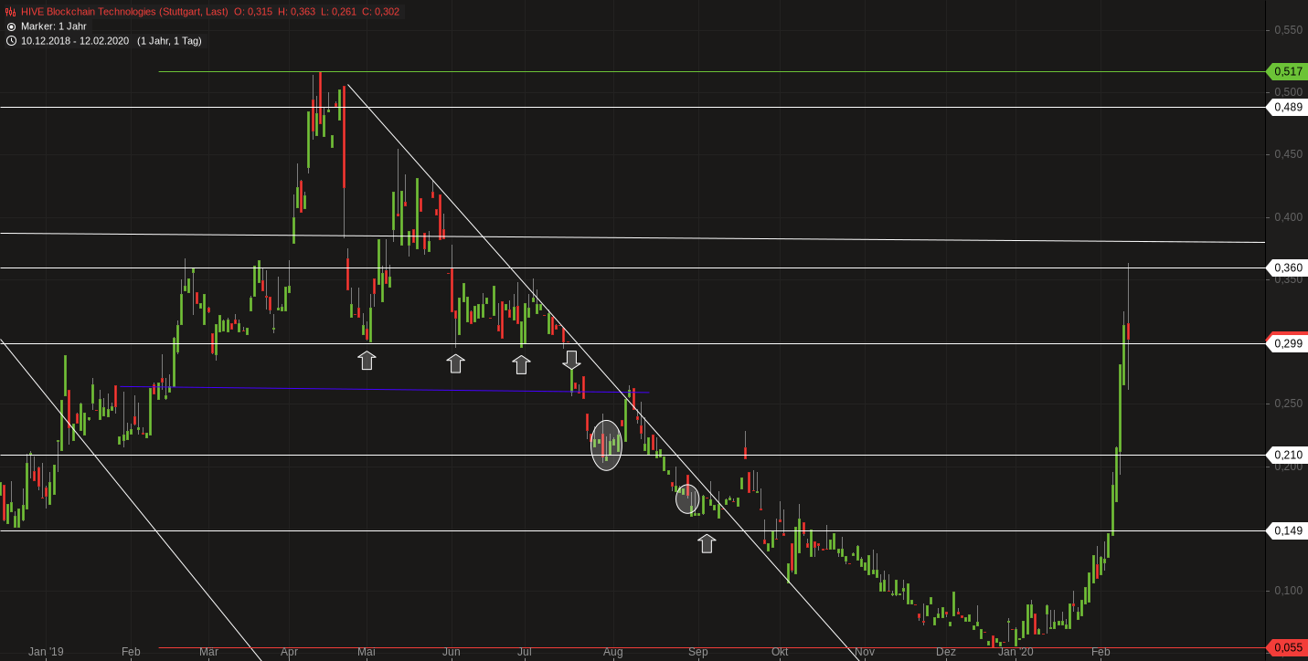
Task: Click the Jul time axis label
Action: (525, 652)
